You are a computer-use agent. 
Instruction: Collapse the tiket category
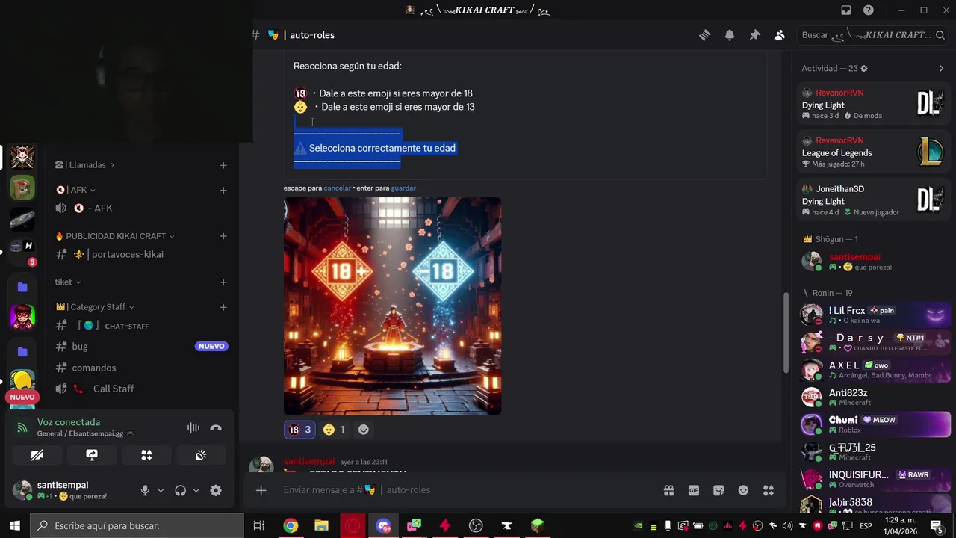pos(68,282)
